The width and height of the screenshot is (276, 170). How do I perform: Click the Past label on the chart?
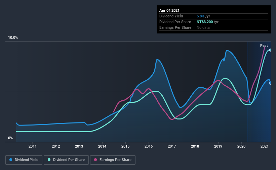264,46
